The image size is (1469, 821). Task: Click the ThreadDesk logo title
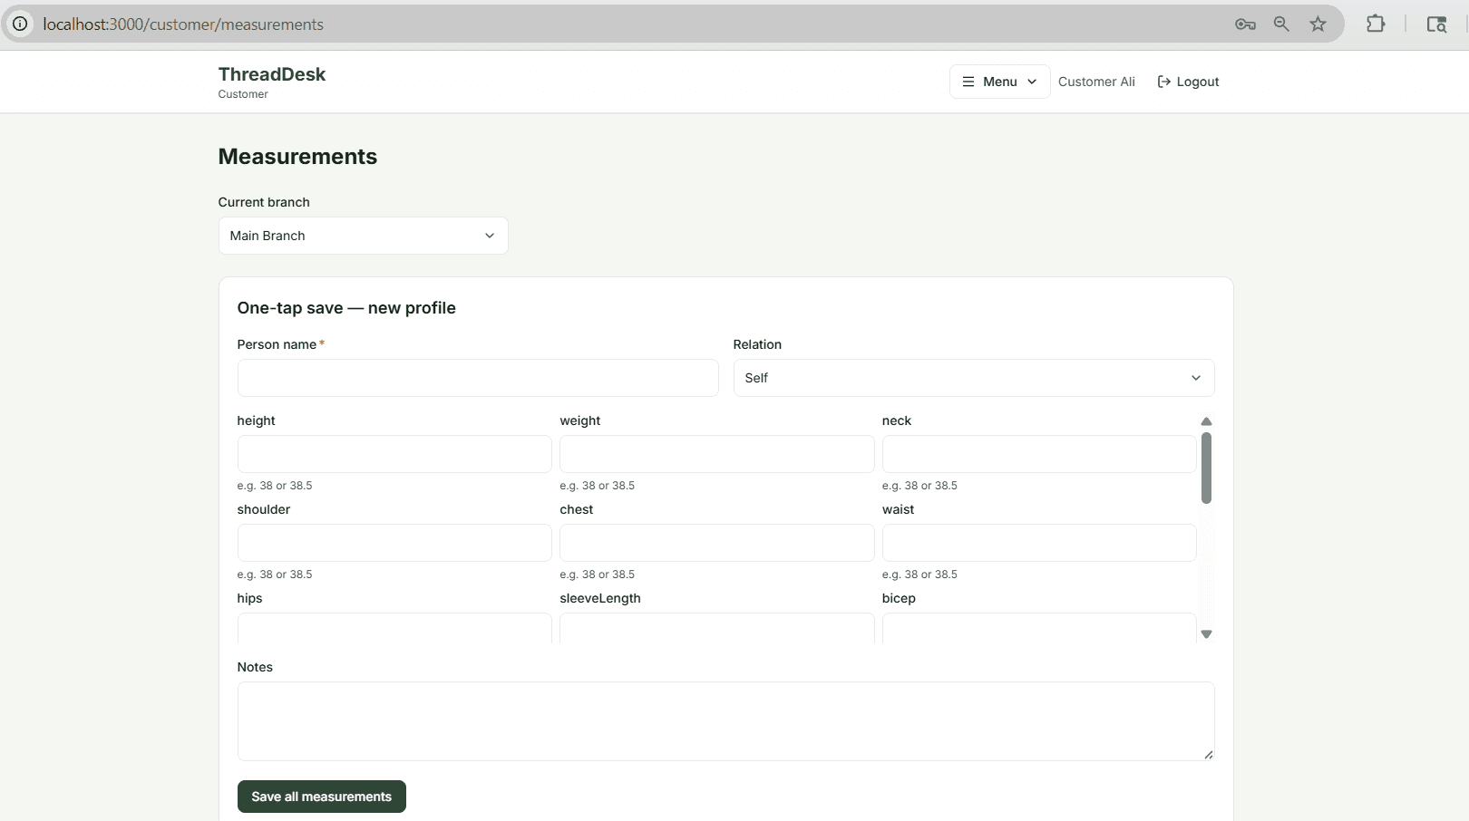click(x=271, y=74)
